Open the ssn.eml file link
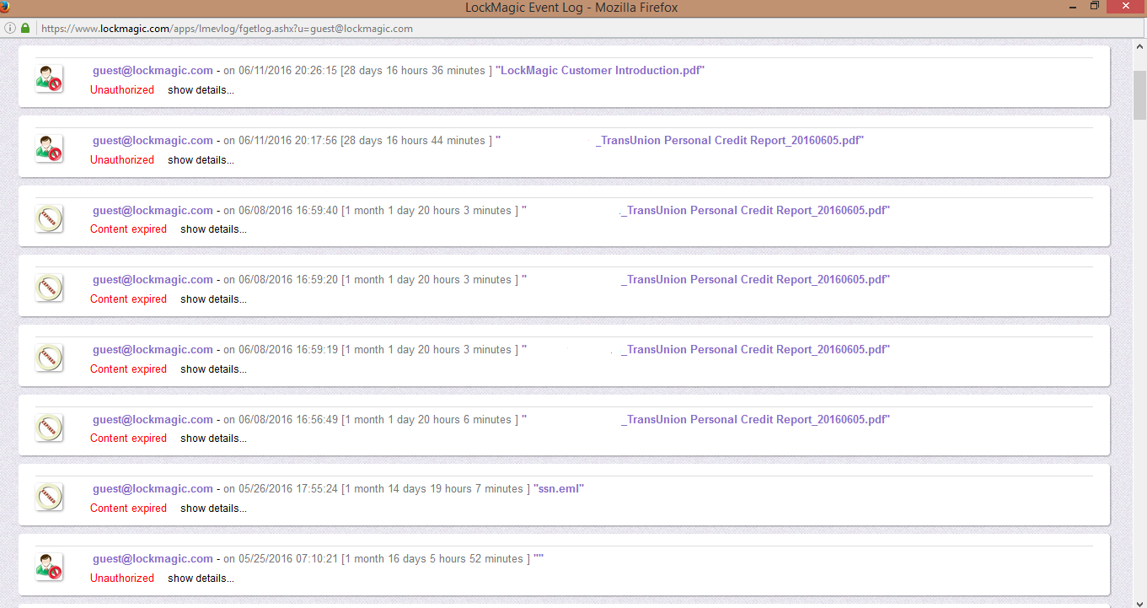This screenshot has width=1147, height=608. [559, 489]
